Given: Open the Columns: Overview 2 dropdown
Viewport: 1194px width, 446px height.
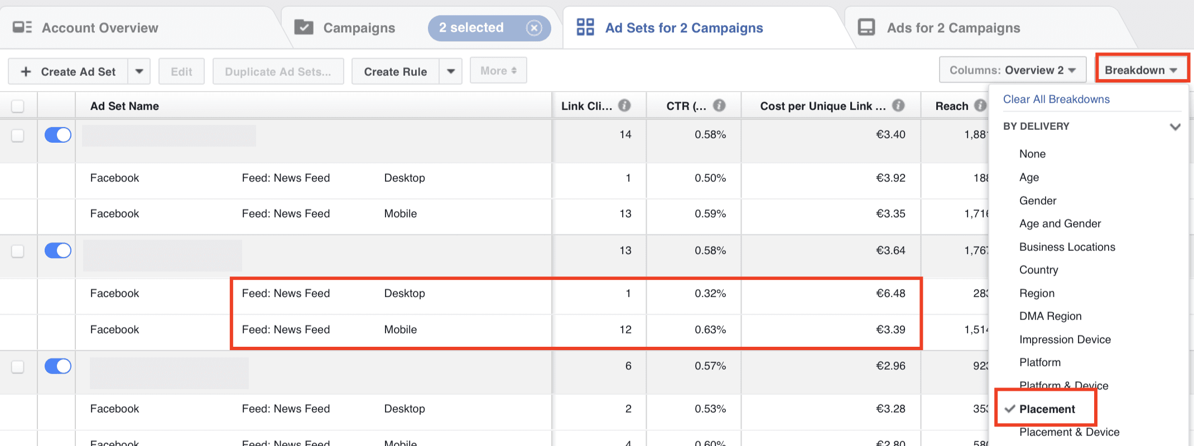Looking at the screenshot, I should pos(1012,70).
